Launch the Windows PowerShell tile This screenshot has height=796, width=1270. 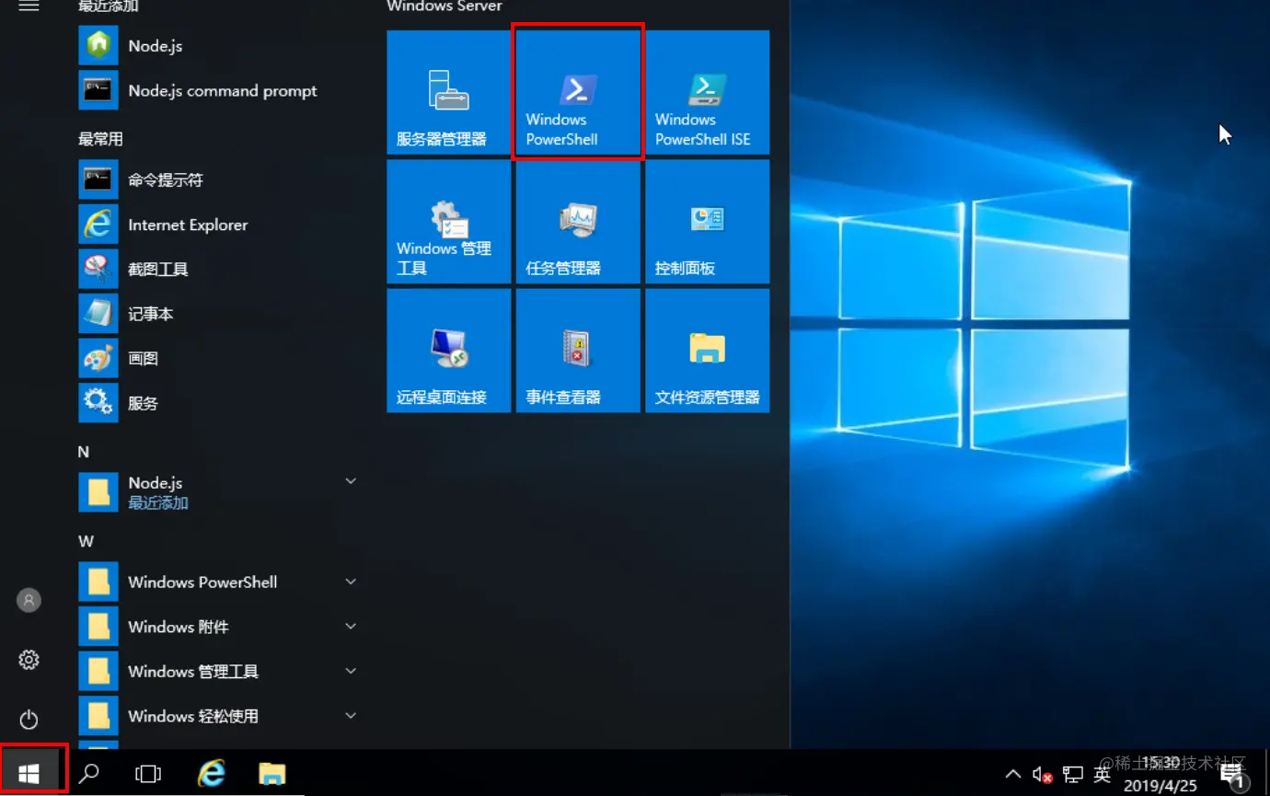578,92
